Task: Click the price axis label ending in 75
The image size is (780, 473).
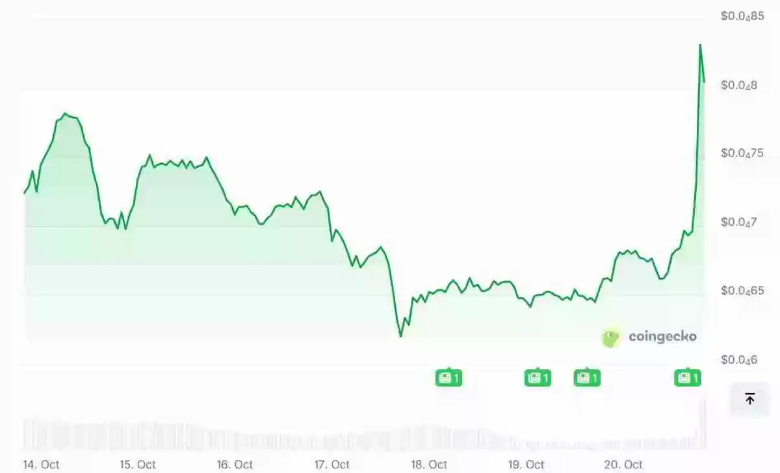Action: (x=742, y=153)
